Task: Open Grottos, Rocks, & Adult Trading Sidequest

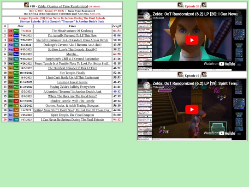Action: tap(72, 106)
